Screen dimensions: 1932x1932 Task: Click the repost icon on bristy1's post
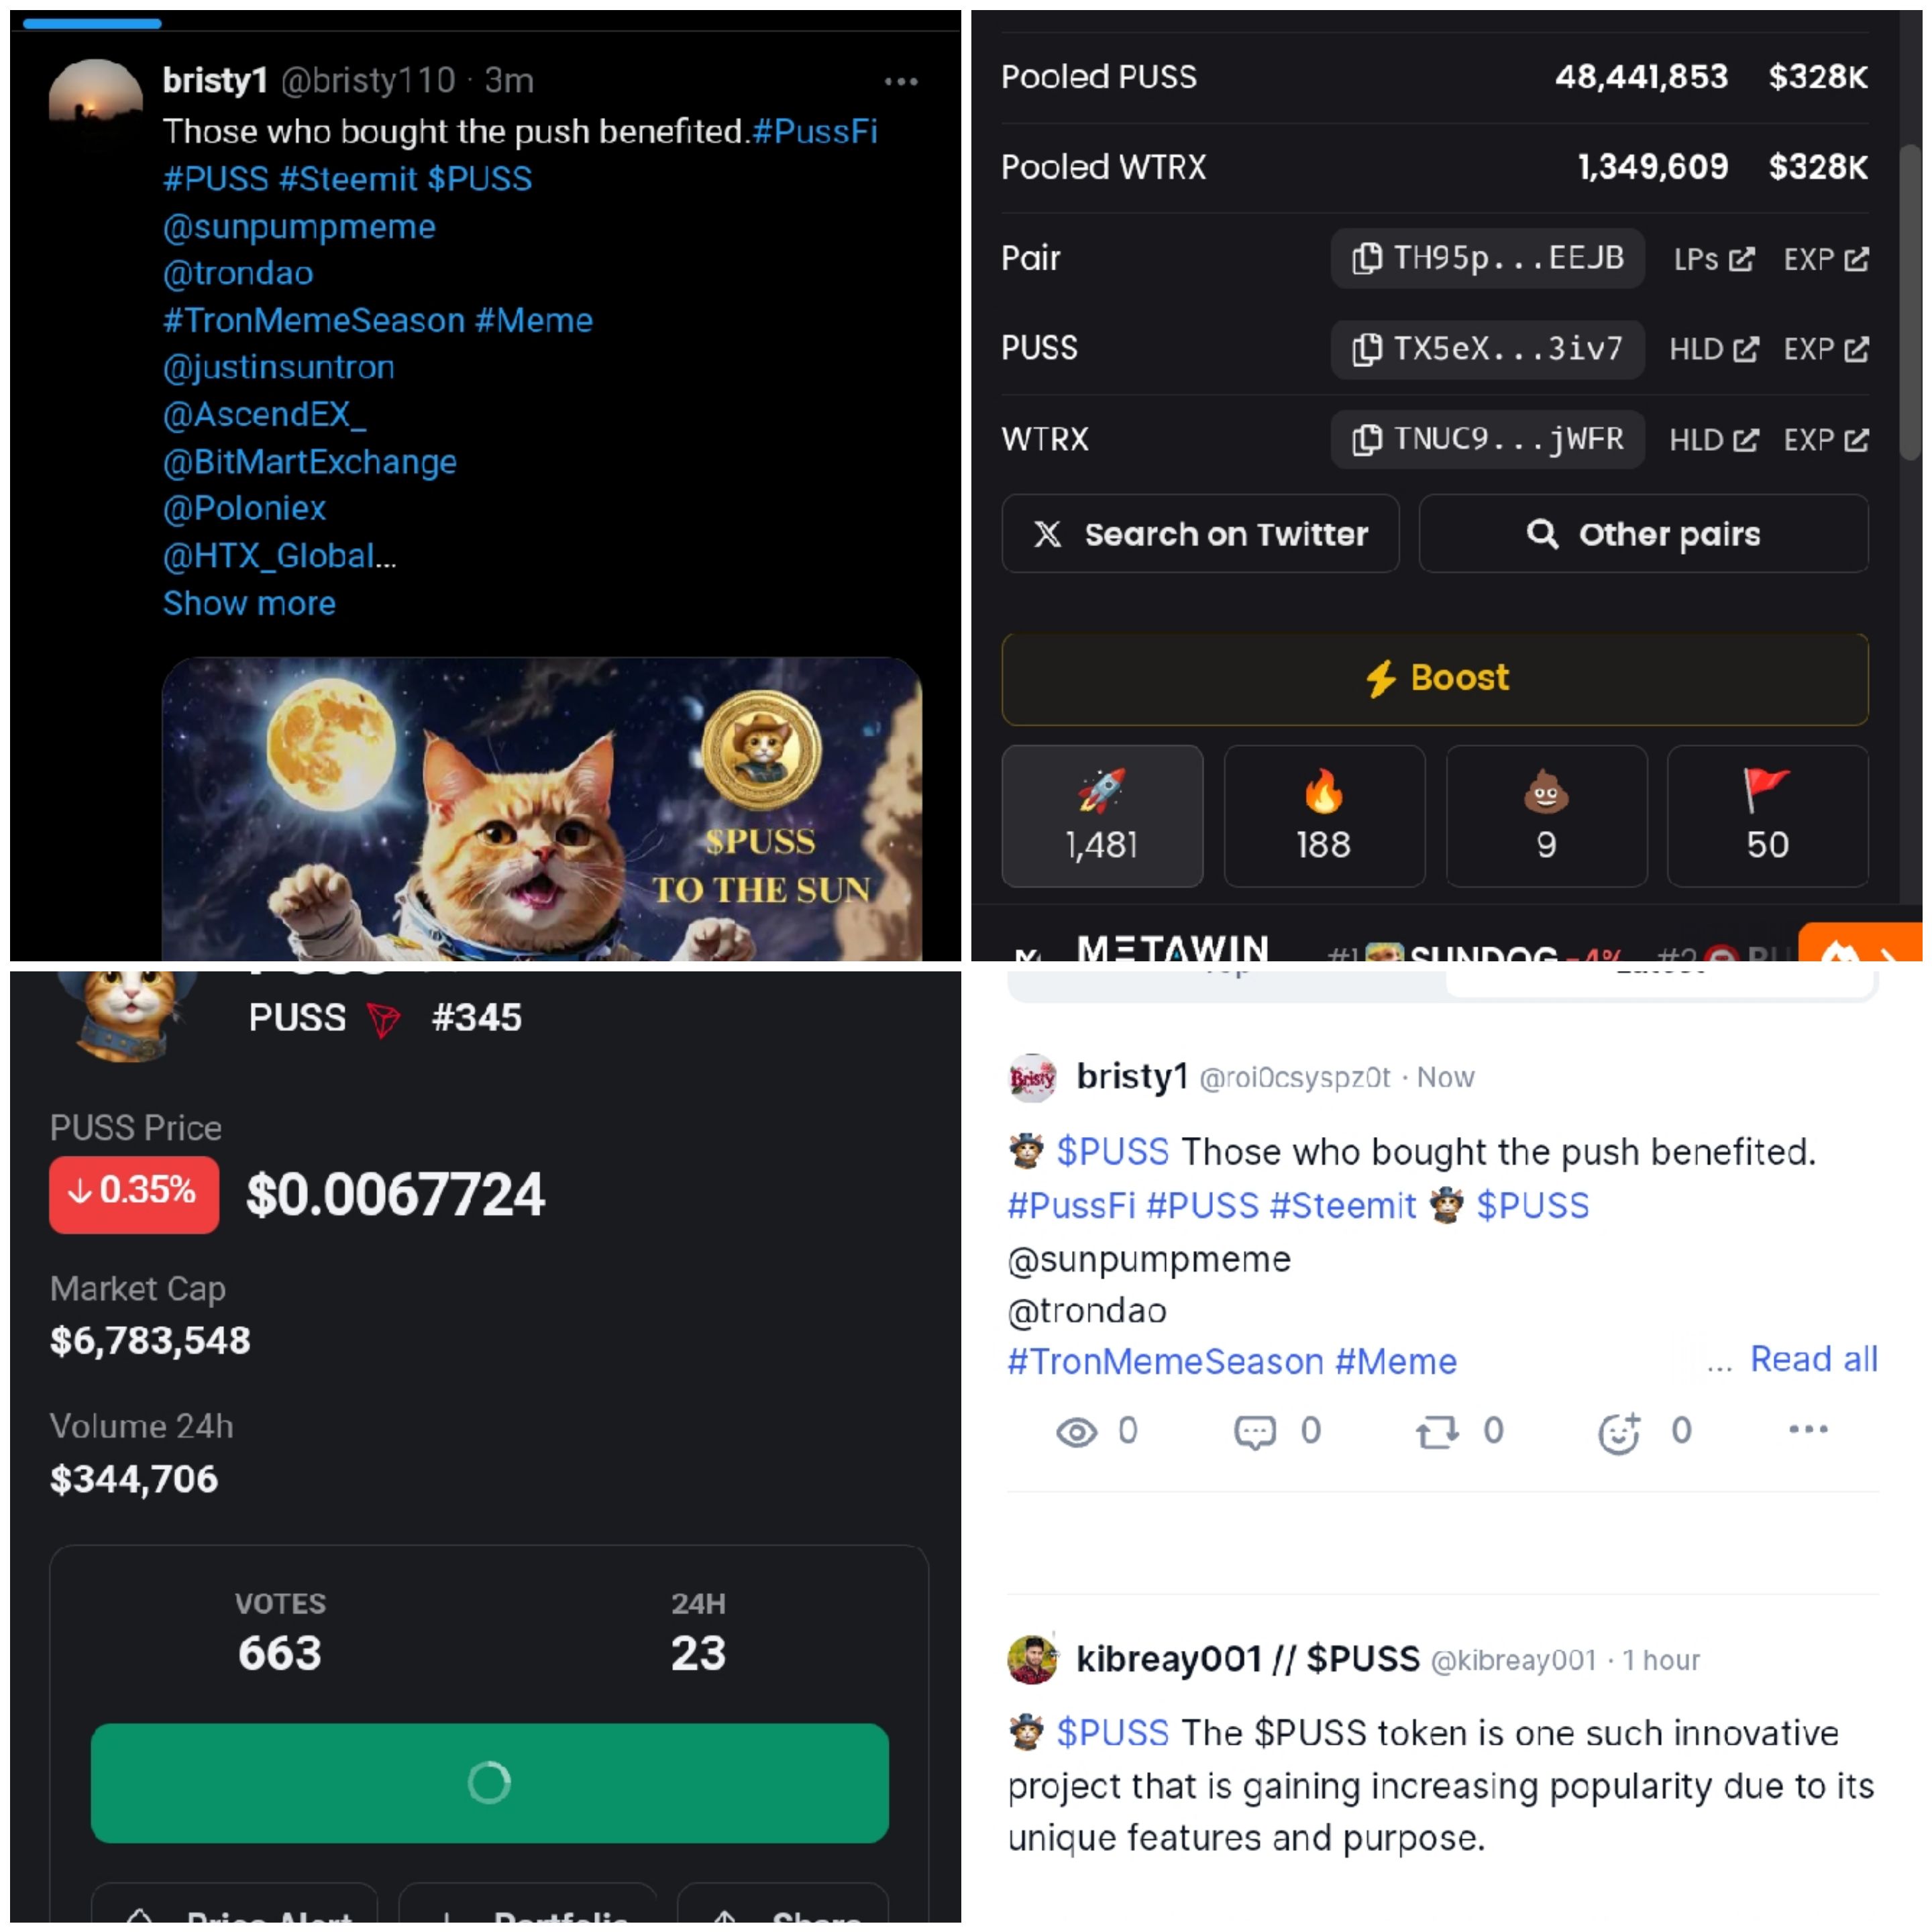1437,1432
